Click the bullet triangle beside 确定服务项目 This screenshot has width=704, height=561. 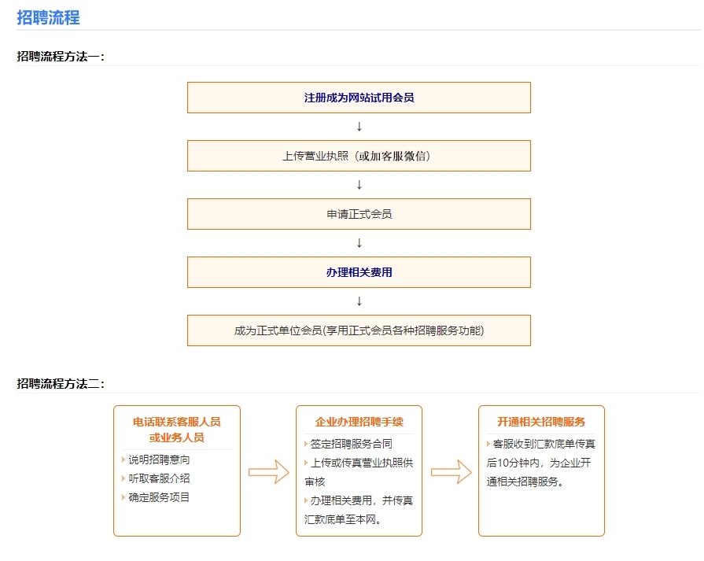click(123, 497)
